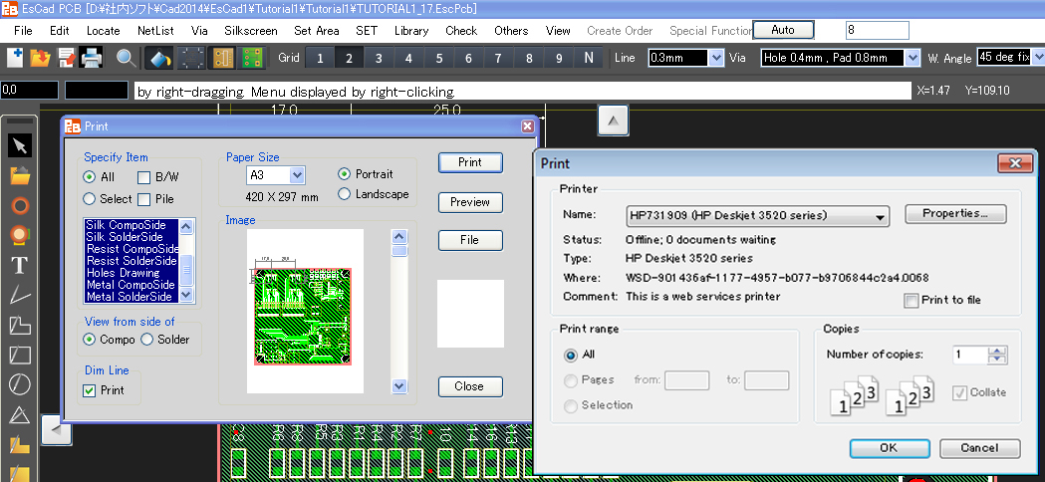
Task: Click the File button in Print dialog
Action: pos(470,240)
